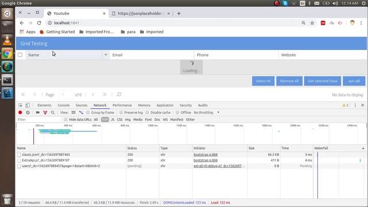Enable Preserve log checkbox

click(121, 113)
